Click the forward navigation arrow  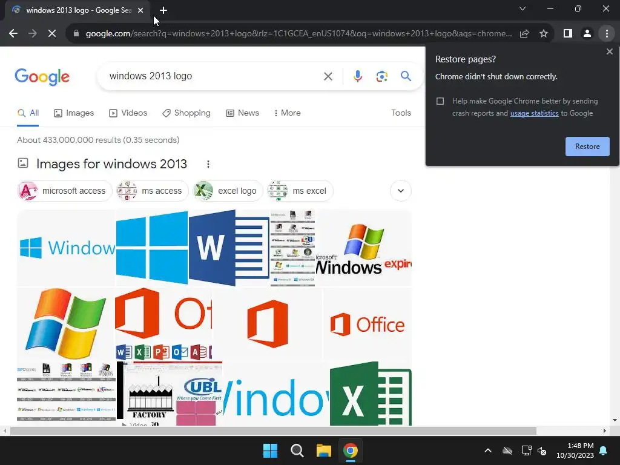pos(33,34)
